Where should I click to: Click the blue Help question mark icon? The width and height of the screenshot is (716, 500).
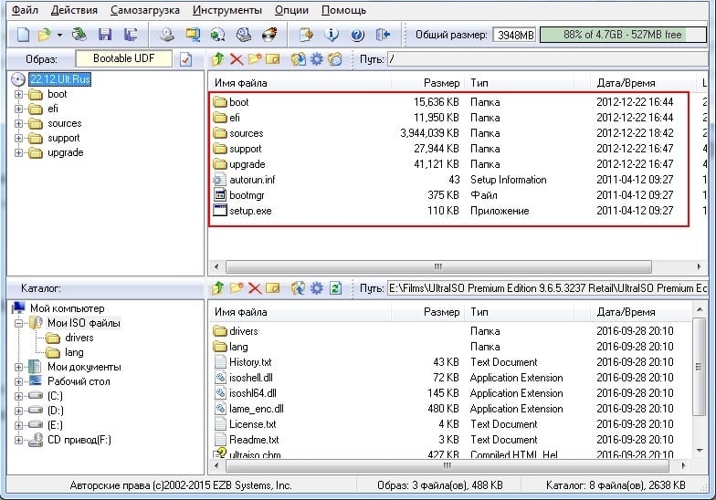[x=357, y=35]
